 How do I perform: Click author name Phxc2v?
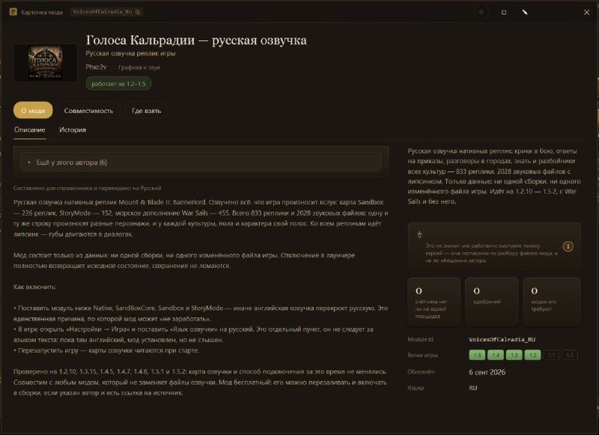point(96,67)
